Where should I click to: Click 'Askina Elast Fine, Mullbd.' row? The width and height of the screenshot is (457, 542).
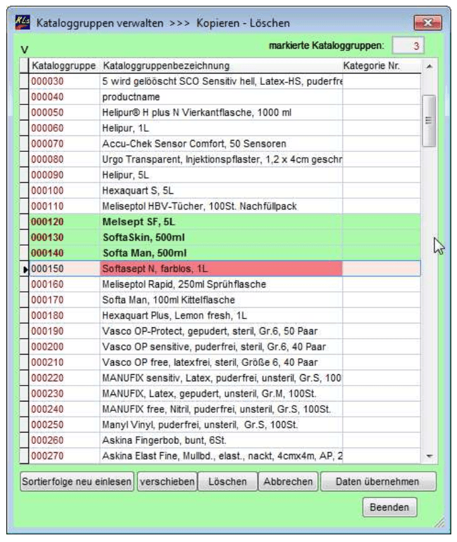coord(221,456)
